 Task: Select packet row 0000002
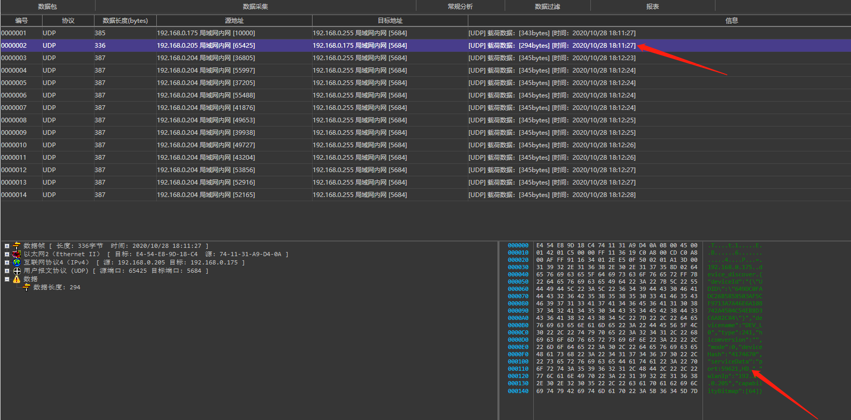[x=425, y=46]
